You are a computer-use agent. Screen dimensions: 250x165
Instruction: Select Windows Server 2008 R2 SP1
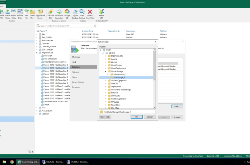click(x=56, y=101)
